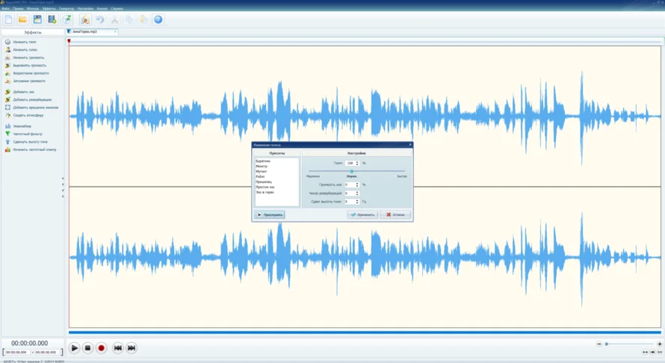The height and width of the screenshot is (363, 665).
Task: Increase the Темп value with the stepper
Action: pos(357,161)
